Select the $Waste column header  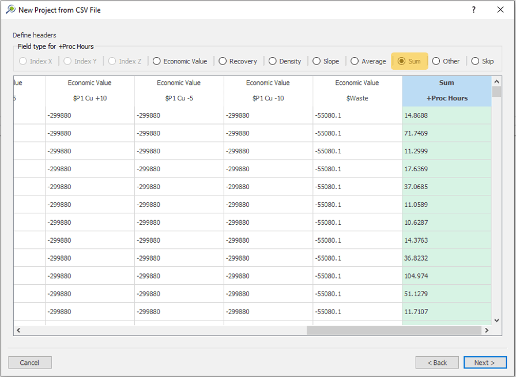[357, 98]
